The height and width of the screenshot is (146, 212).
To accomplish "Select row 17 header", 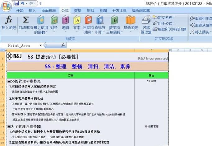I will point(2,127).
